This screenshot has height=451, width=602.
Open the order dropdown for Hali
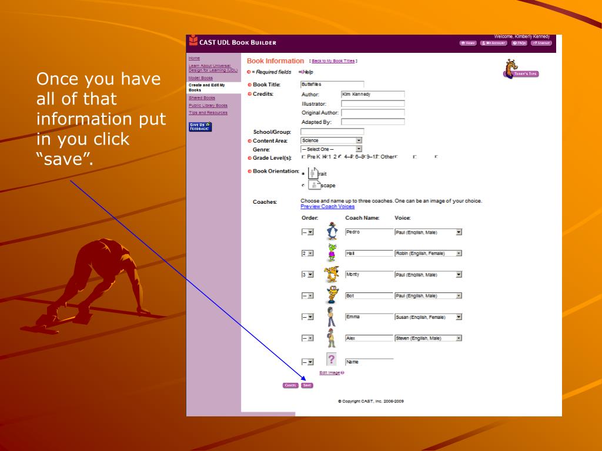pyautogui.click(x=307, y=253)
